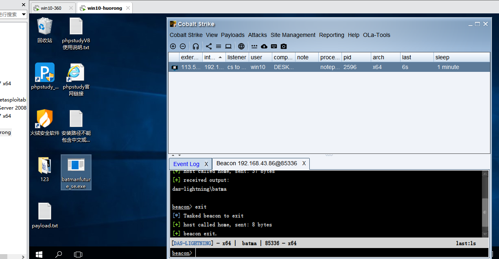Switch to target table monitor icon
This screenshot has width=499, height=259.
(x=228, y=46)
